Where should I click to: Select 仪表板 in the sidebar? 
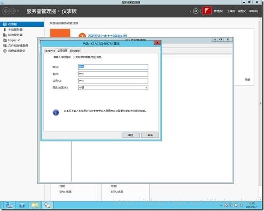click(22, 24)
